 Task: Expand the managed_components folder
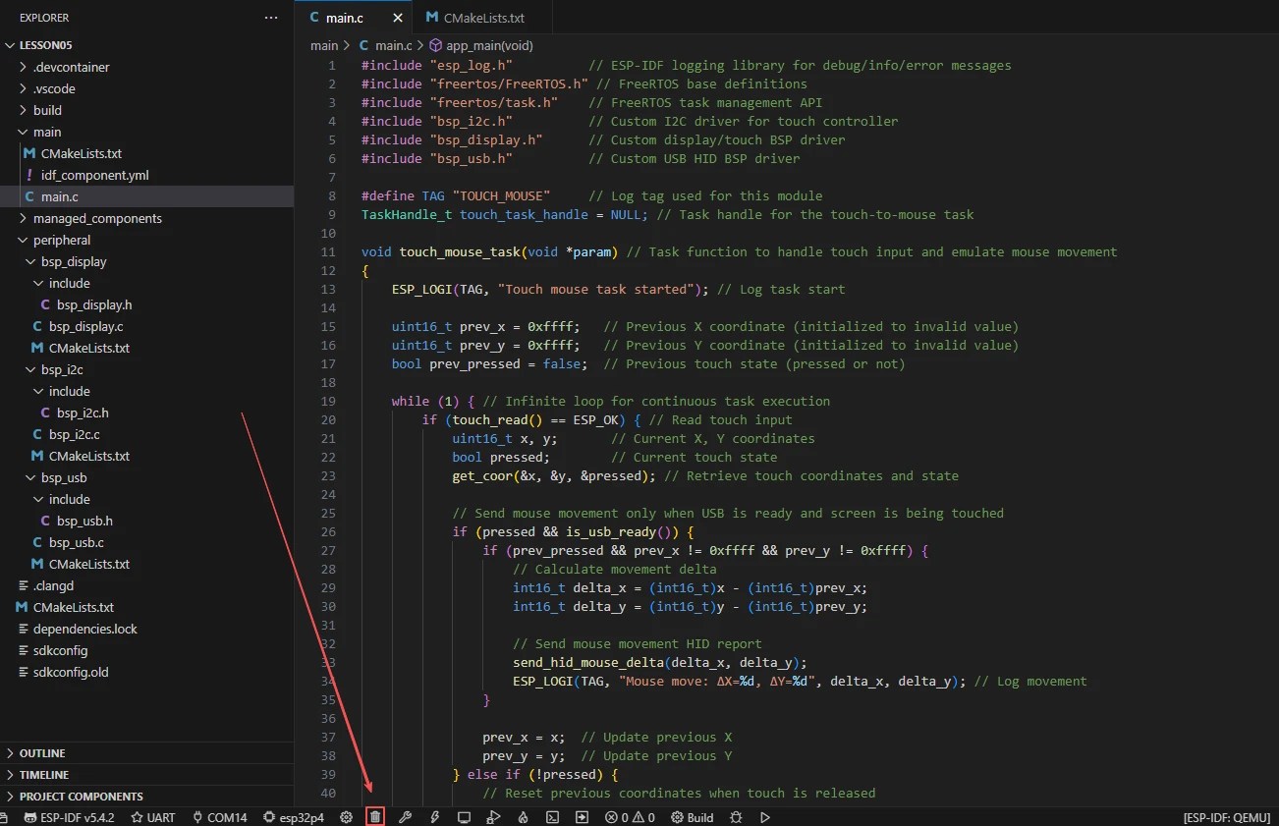(97, 218)
